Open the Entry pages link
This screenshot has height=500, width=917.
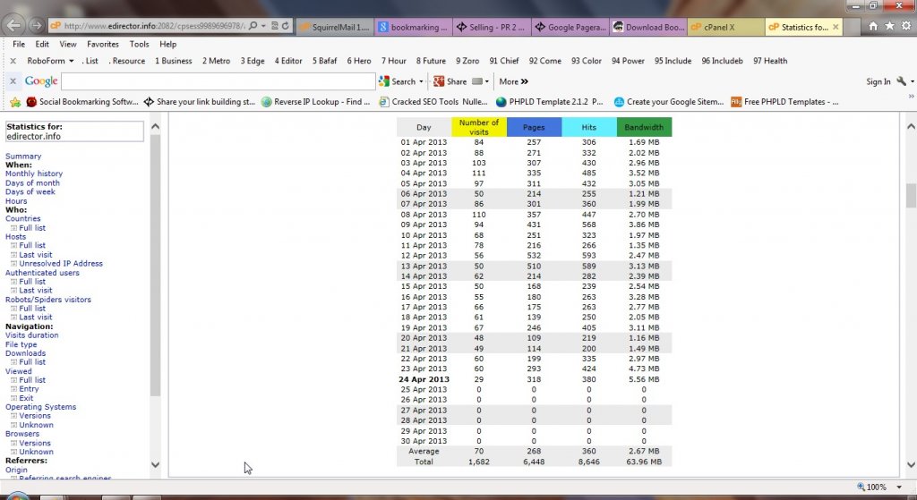pyautogui.click(x=29, y=389)
